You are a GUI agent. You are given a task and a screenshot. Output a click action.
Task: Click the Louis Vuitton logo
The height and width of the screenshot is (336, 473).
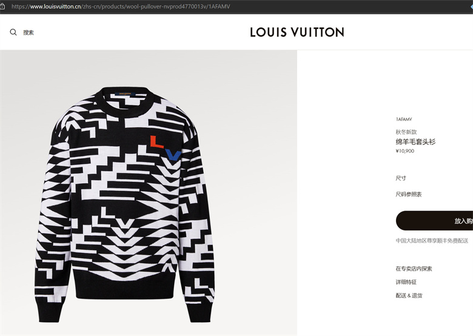click(x=297, y=32)
